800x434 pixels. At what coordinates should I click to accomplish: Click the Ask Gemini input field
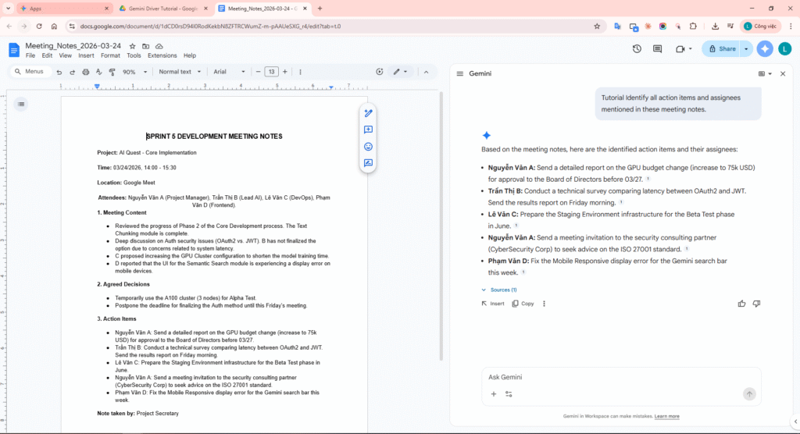(617, 377)
